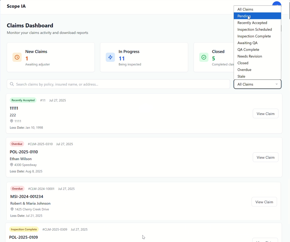
Task: Click the claims search input field
Action: 121,84
